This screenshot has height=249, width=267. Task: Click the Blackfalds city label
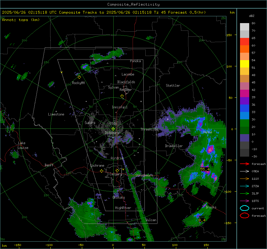click(126, 82)
